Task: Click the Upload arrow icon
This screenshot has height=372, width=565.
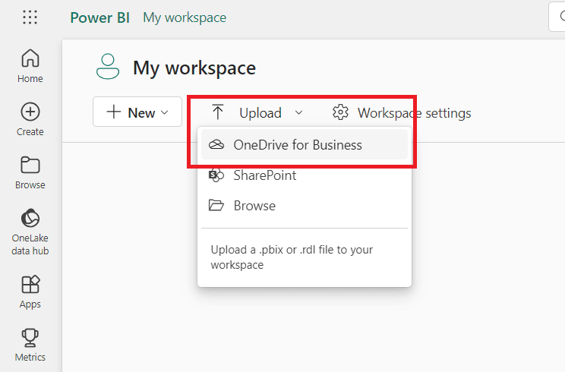Action: coord(218,112)
